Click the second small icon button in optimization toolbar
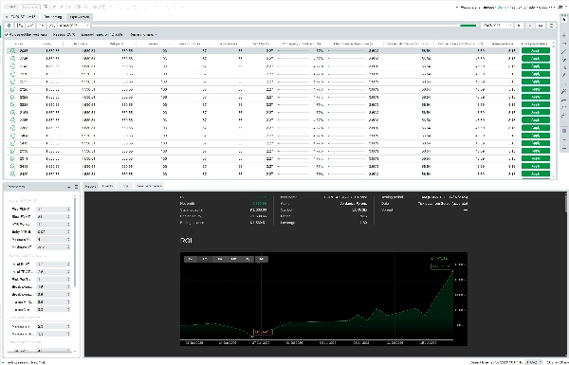The height and width of the screenshot is (365, 569). pos(21,26)
